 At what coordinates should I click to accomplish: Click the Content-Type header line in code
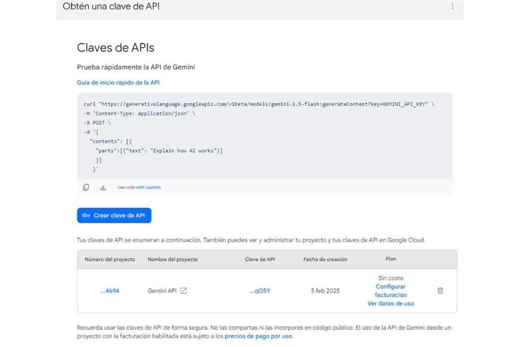click(139, 113)
